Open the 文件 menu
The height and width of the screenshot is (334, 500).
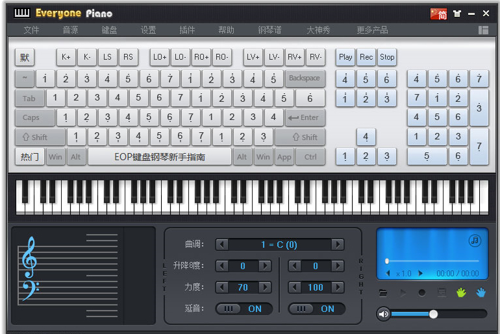pos(31,30)
